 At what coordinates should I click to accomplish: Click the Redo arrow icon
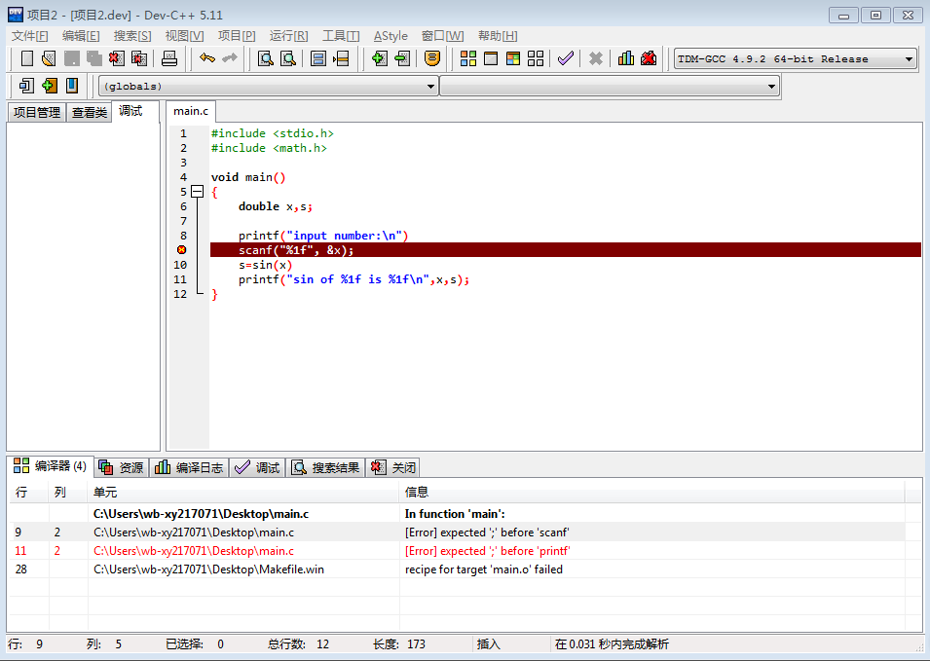pyautogui.click(x=230, y=58)
